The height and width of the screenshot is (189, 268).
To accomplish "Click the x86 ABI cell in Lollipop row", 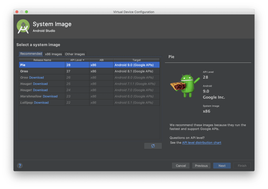I will (x=101, y=102).
